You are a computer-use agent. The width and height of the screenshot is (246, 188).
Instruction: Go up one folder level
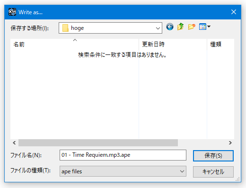(181, 27)
